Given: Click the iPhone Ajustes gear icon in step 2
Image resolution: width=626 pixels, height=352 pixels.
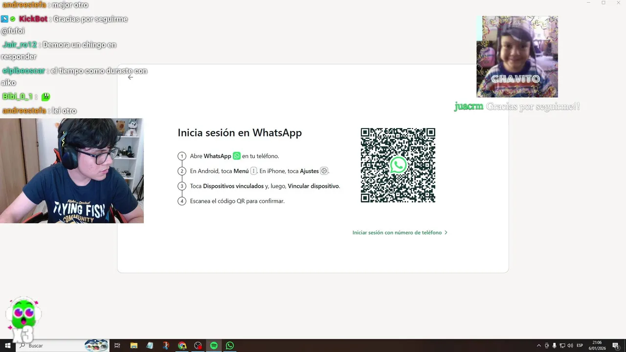Looking at the screenshot, I should tap(324, 171).
